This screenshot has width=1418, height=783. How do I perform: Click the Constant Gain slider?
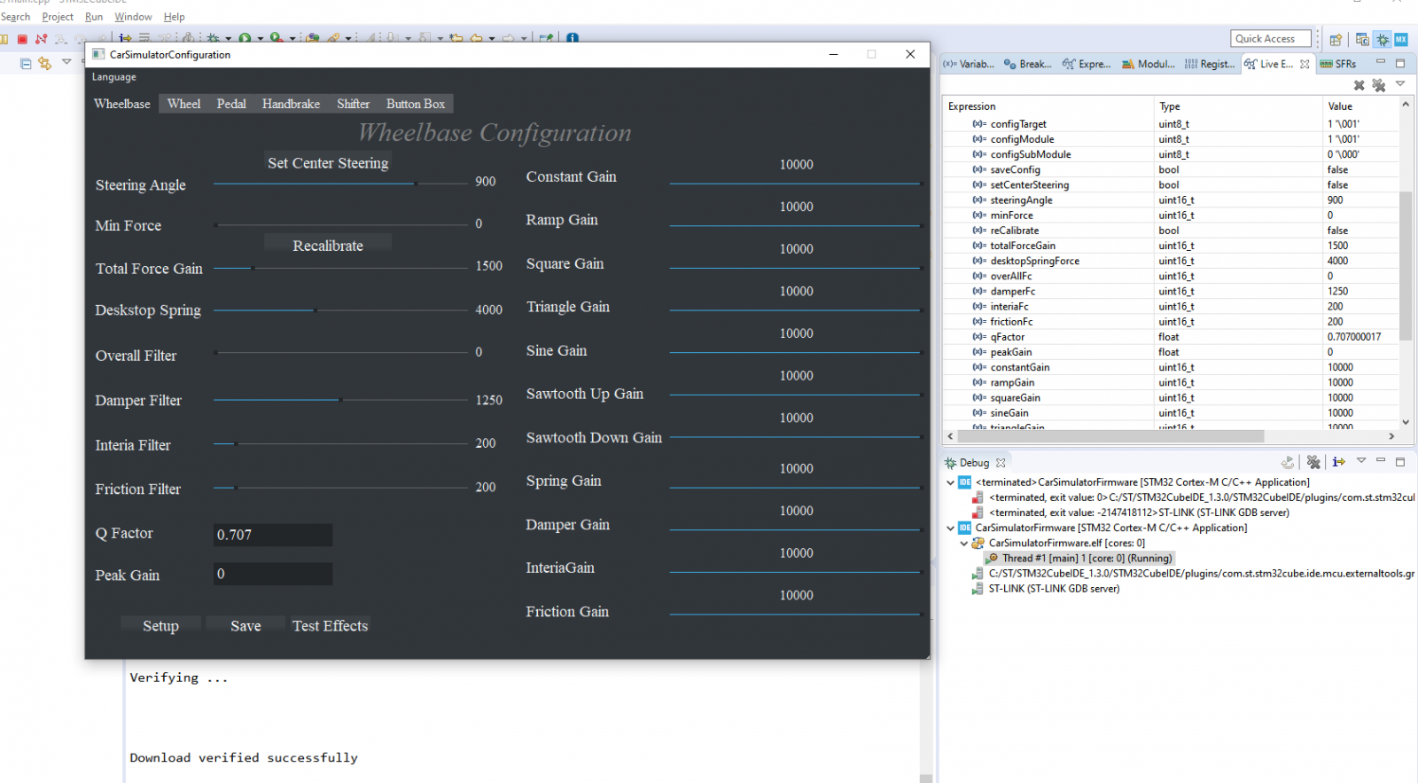(796, 184)
